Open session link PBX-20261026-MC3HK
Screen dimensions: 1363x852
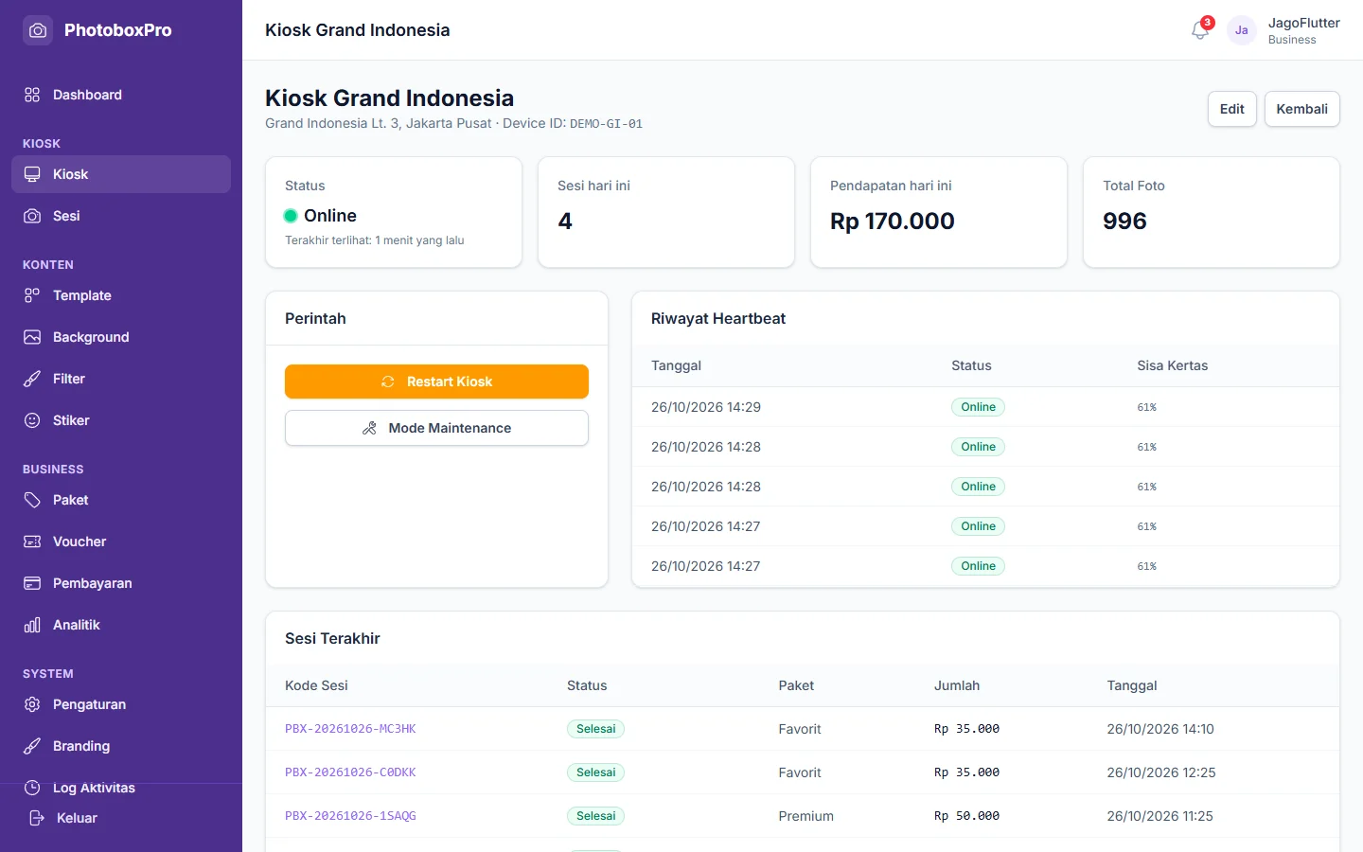[350, 729]
